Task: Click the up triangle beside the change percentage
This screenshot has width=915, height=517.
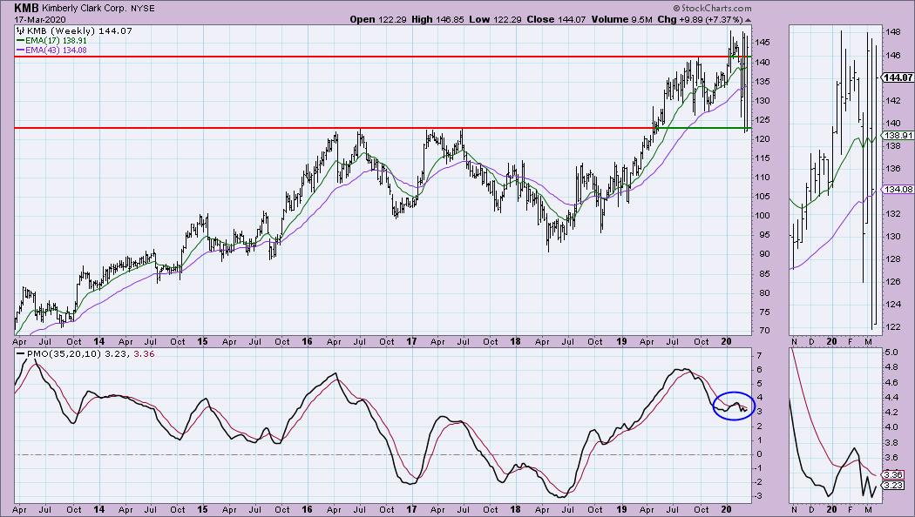Action: point(749,20)
